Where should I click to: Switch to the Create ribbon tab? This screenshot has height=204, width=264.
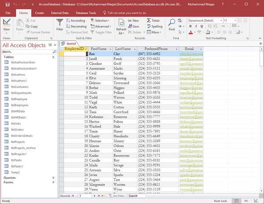pos(39,13)
